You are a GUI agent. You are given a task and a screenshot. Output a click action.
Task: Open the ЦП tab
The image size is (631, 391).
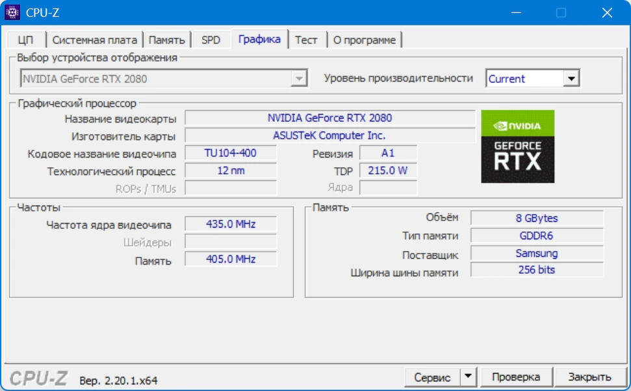25,40
